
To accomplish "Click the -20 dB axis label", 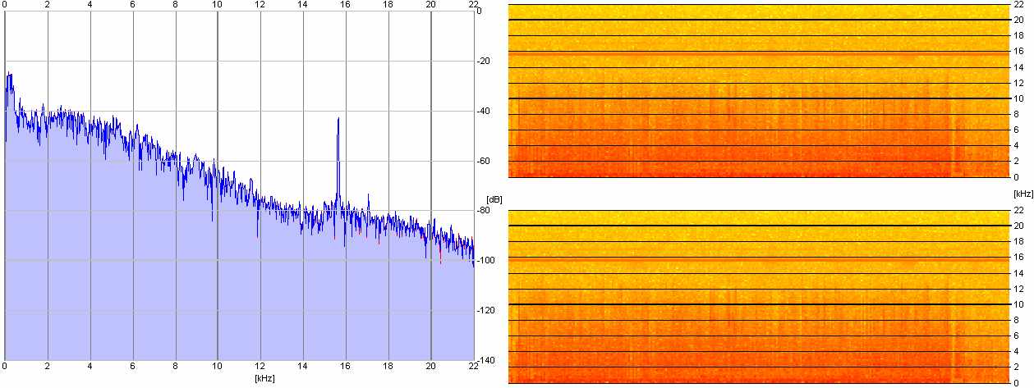I will [485, 62].
